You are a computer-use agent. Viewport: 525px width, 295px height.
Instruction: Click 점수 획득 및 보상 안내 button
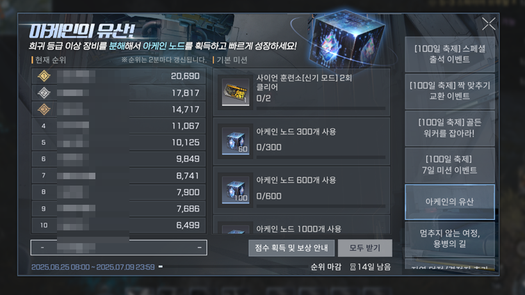pos(291,248)
